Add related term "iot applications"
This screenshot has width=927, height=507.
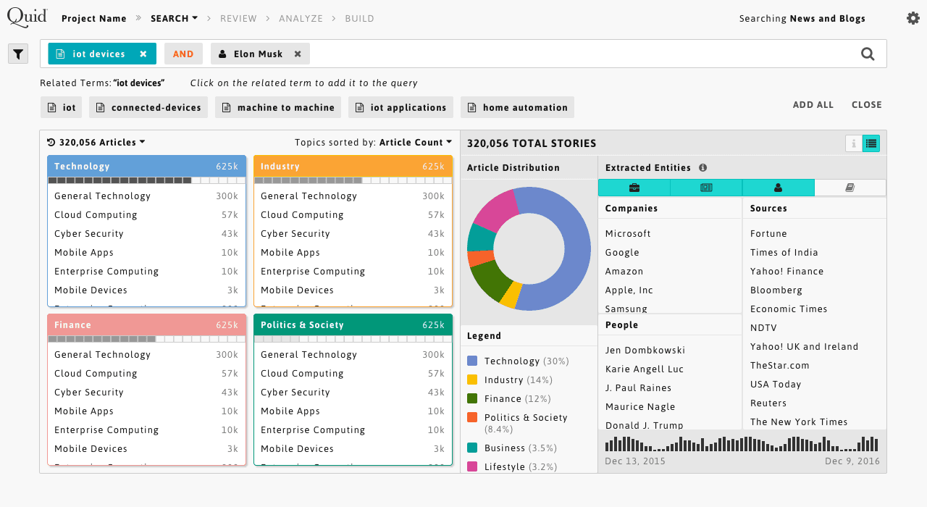tap(400, 107)
